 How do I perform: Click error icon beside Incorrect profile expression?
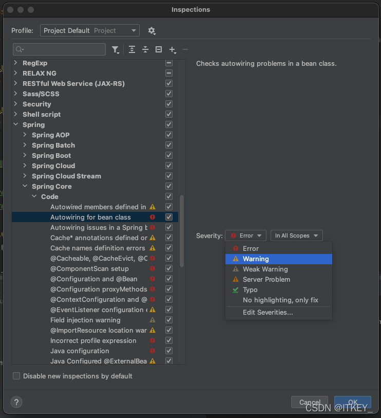point(153,340)
